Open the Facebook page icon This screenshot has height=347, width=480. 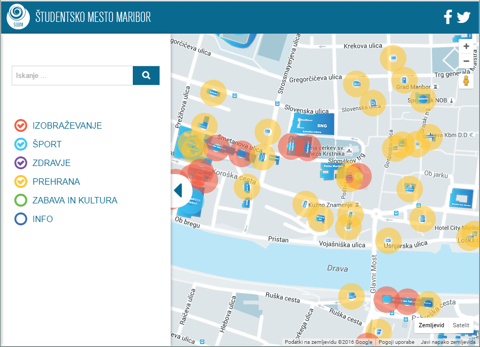pyautogui.click(x=448, y=17)
